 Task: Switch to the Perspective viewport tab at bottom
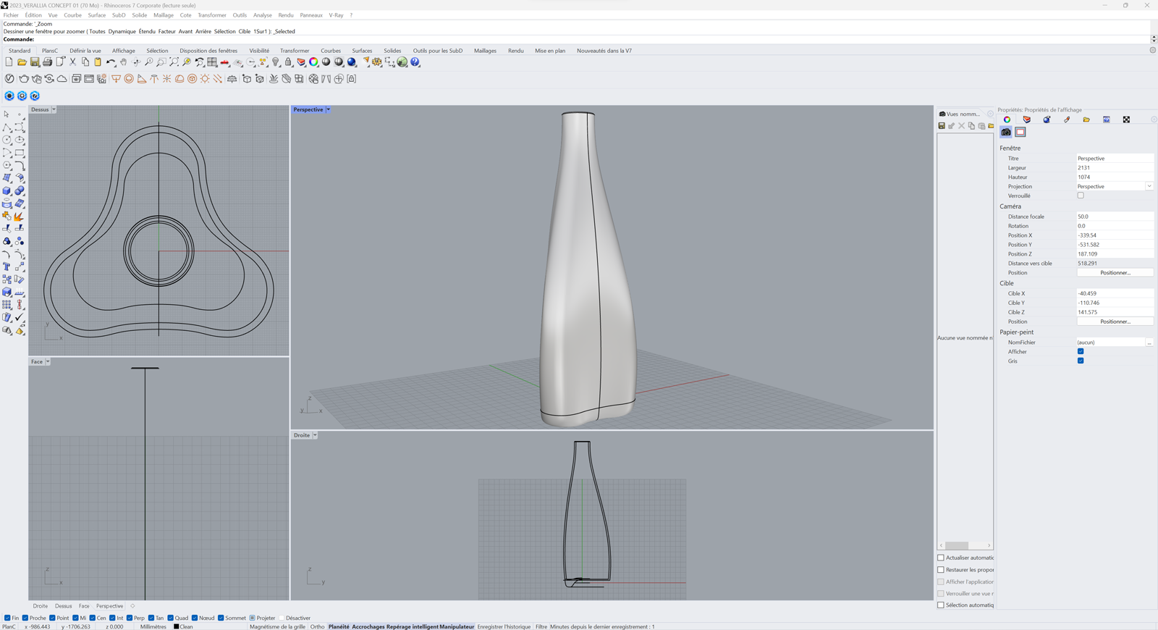[x=109, y=606]
